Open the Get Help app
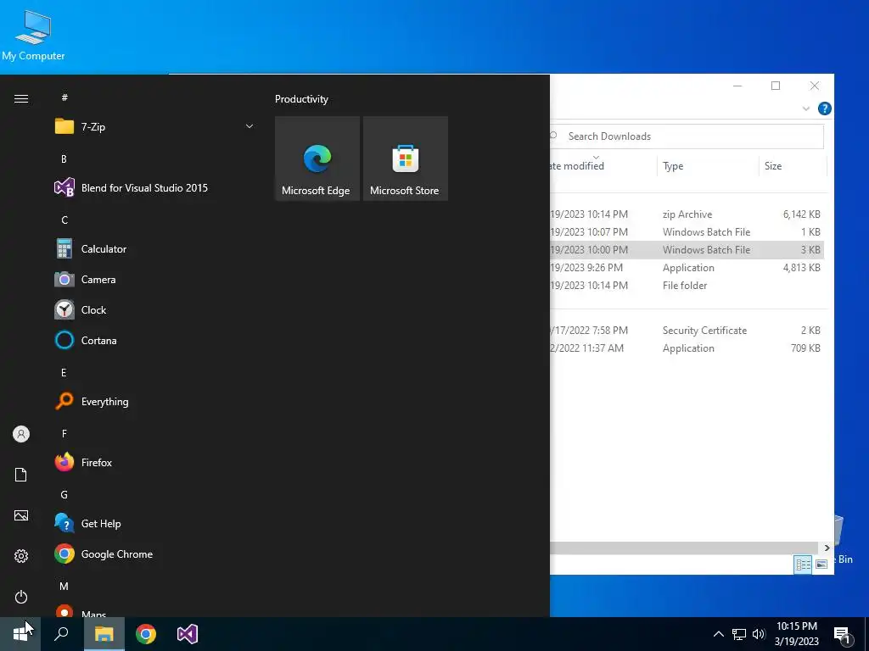 tap(155, 523)
